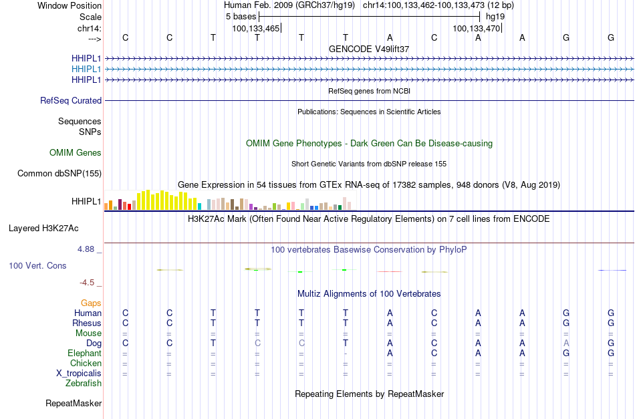This screenshot has height=419, width=635.
Task: Click the SNPs track label
Action: click(90, 132)
